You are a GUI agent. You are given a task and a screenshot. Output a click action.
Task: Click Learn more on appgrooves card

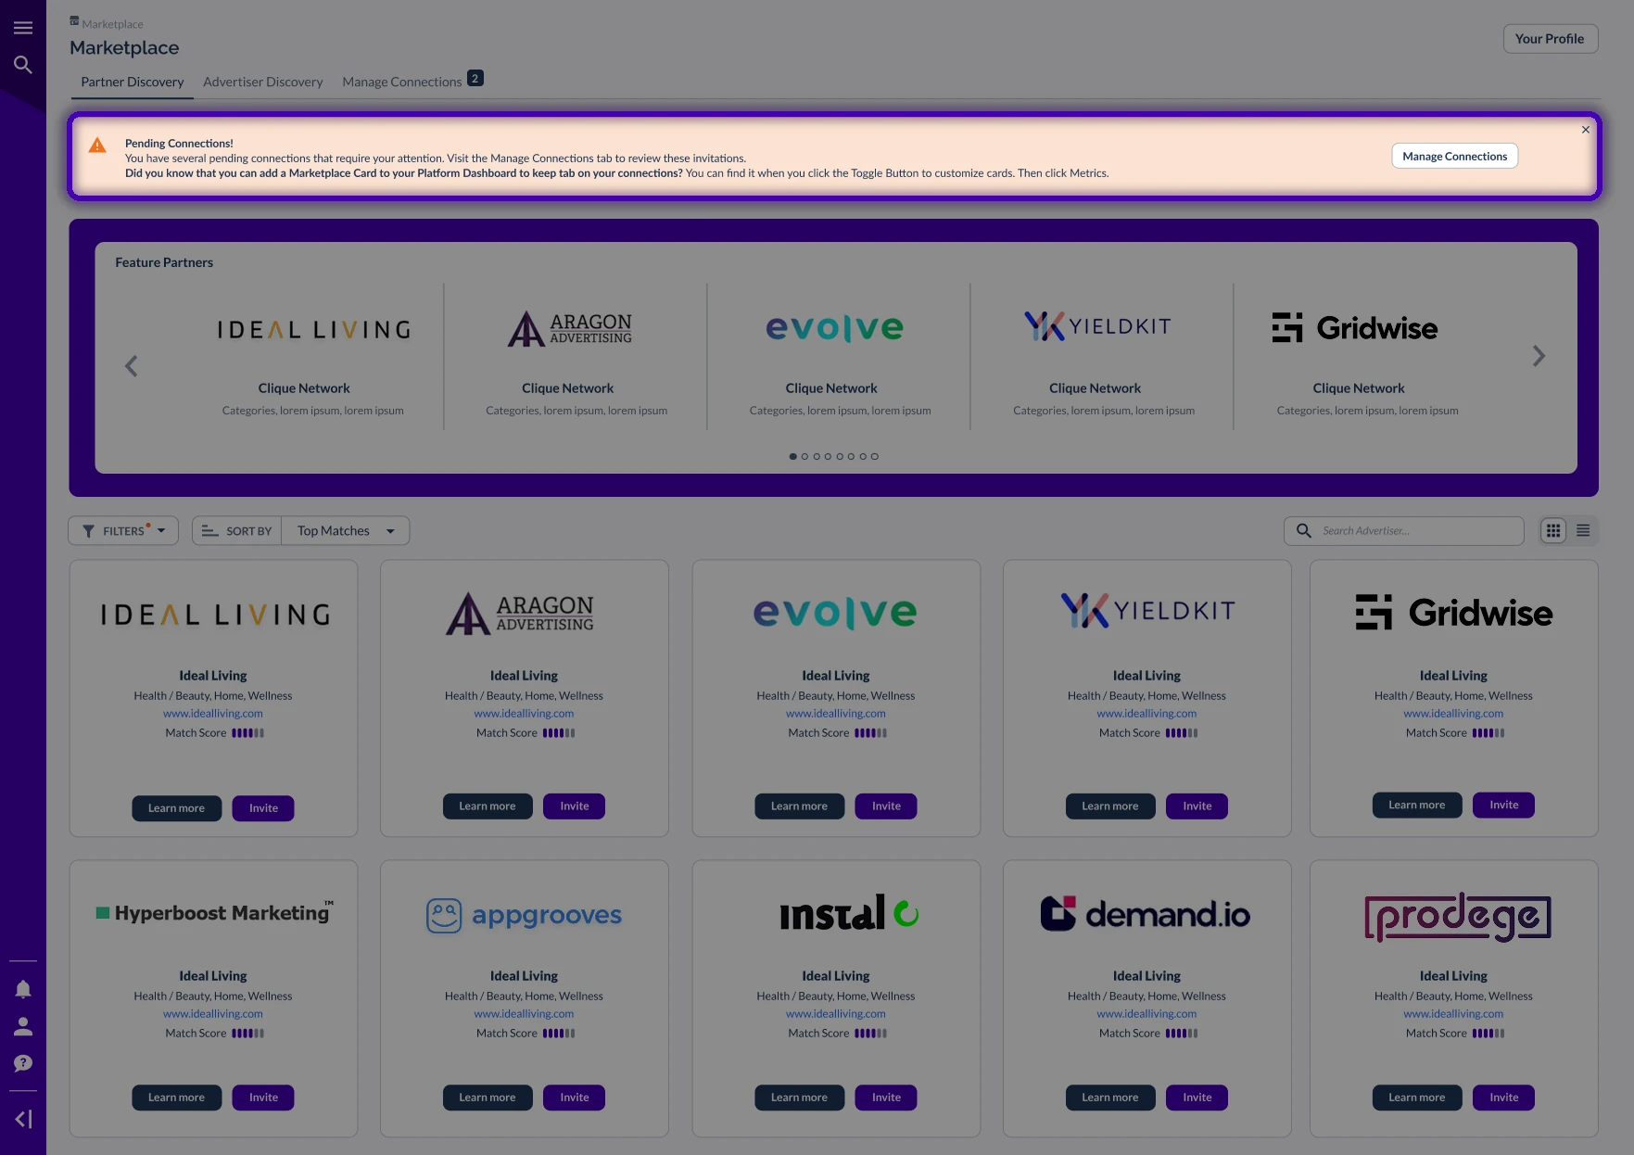(488, 1098)
